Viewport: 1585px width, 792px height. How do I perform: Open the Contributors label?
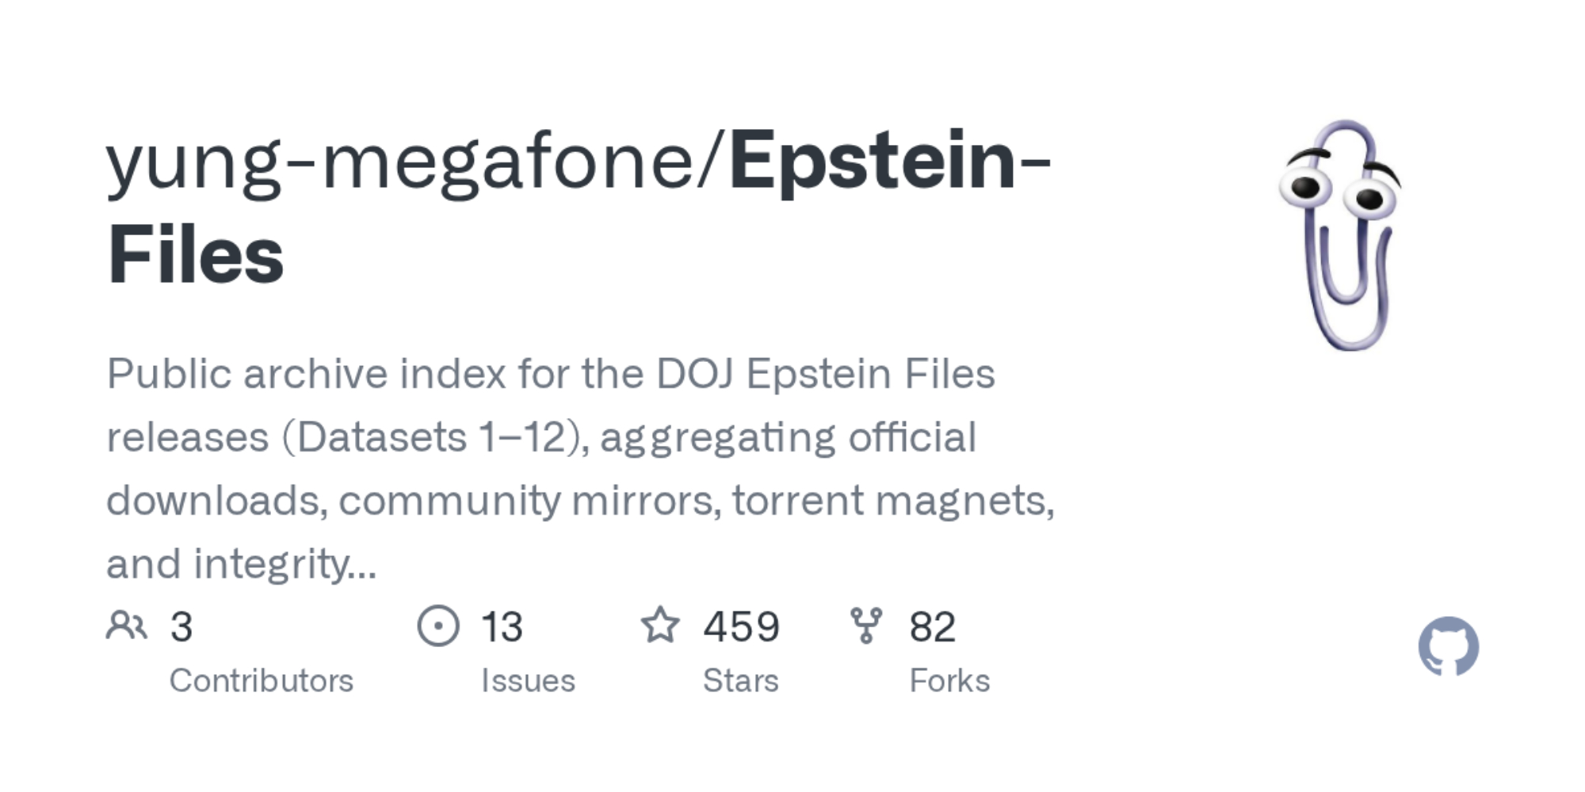coord(262,681)
